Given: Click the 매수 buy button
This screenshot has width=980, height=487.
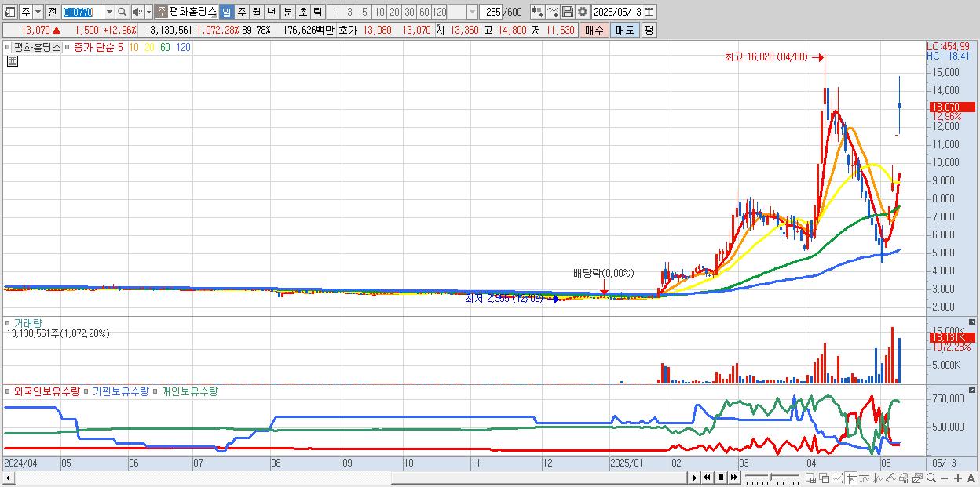Looking at the screenshot, I should click(594, 30).
